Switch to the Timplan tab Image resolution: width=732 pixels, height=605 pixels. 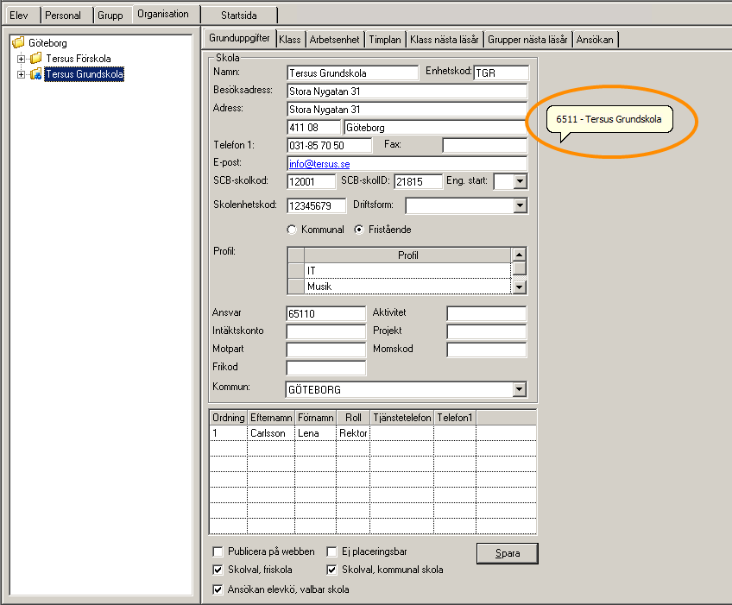(385, 40)
